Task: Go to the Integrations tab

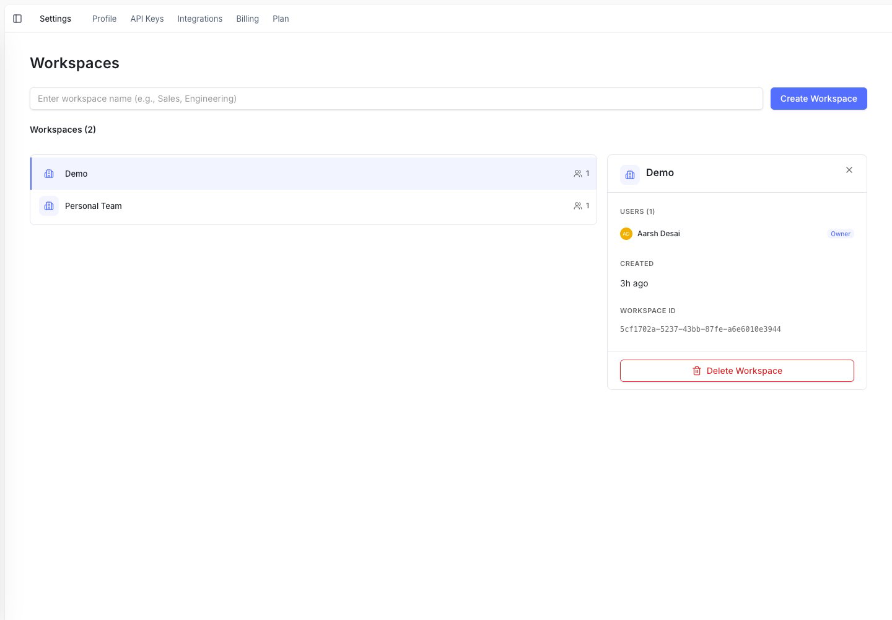Action: click(x=199, y=19)
